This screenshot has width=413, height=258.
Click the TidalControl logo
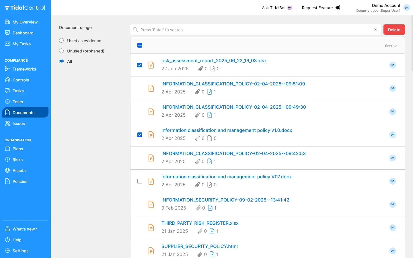coord(25,8)
